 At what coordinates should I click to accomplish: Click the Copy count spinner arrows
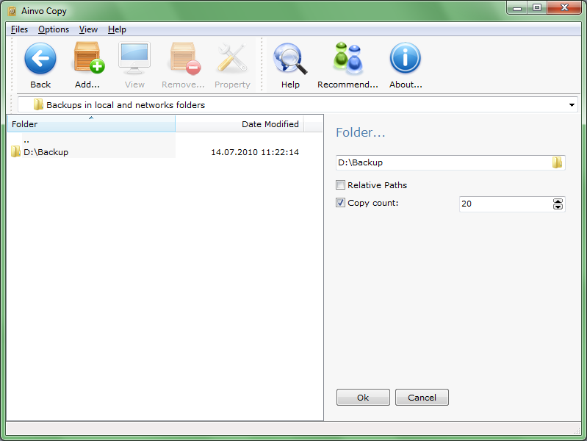pyautogui.click(x=558, y=204)
